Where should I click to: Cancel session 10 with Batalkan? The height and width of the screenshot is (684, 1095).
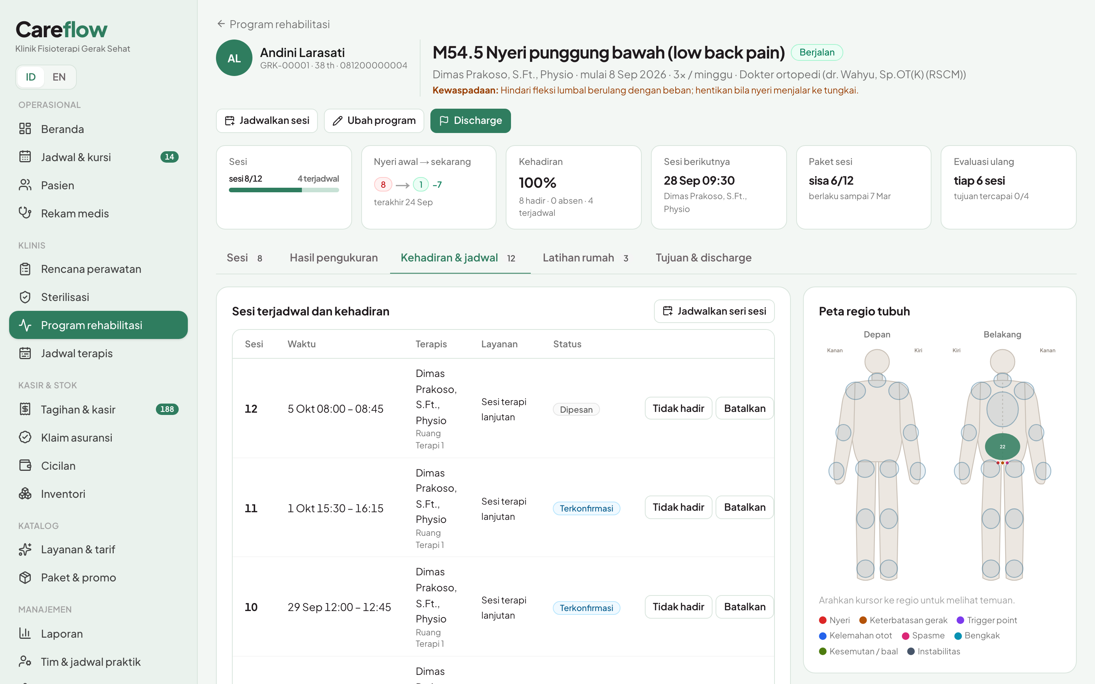745,607
